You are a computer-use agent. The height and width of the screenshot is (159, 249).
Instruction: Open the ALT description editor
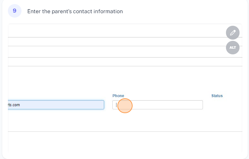(233, 48)
